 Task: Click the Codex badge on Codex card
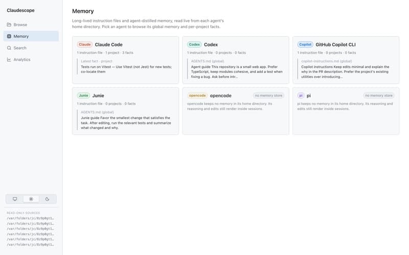pyautogui.click(x=194, y=44)
